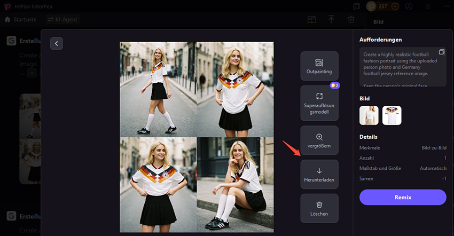Click the Anzahl label
454x236 pixels.
coord(366,158)
